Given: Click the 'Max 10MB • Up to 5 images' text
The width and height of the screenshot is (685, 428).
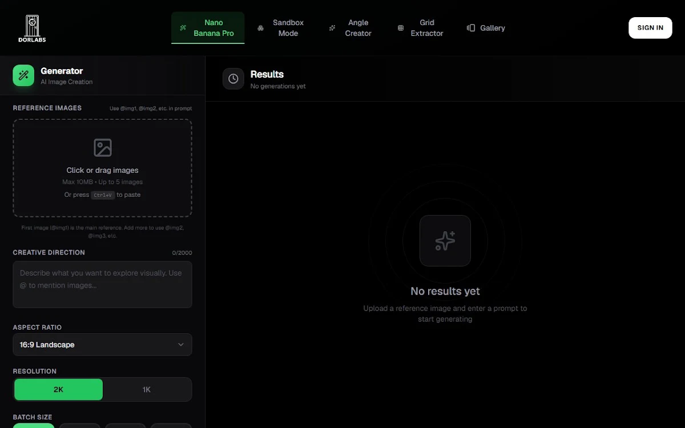Looking at the screenshot, I should pyautogui.click(x=103, y=182).
